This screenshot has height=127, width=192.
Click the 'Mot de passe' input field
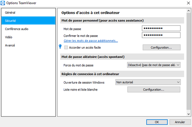point(161,28)
